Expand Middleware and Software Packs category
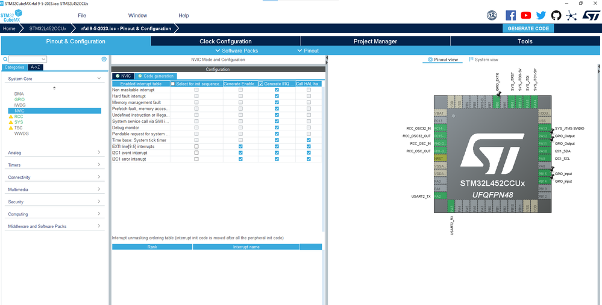 tap(99, 226)
